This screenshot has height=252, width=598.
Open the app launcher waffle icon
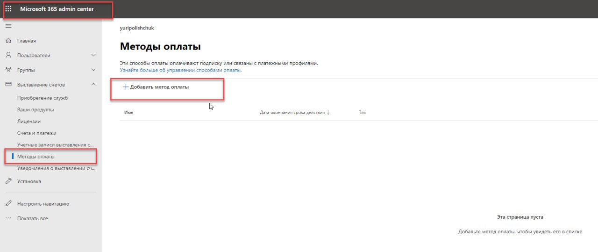click(x=8, y=9)
